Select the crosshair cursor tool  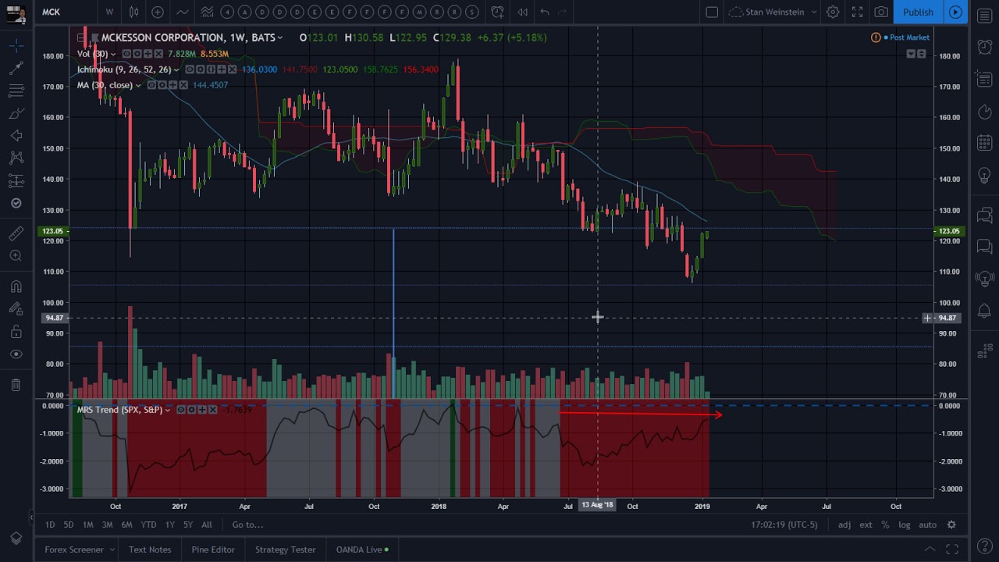coord(16,47)
